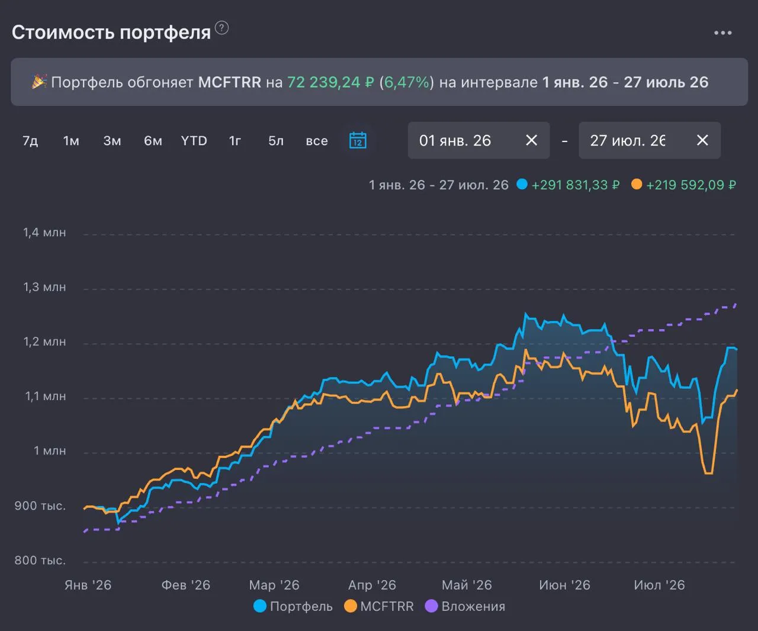Click the start date input field
Screen dimensions: 758x631
tap(478, 140)
